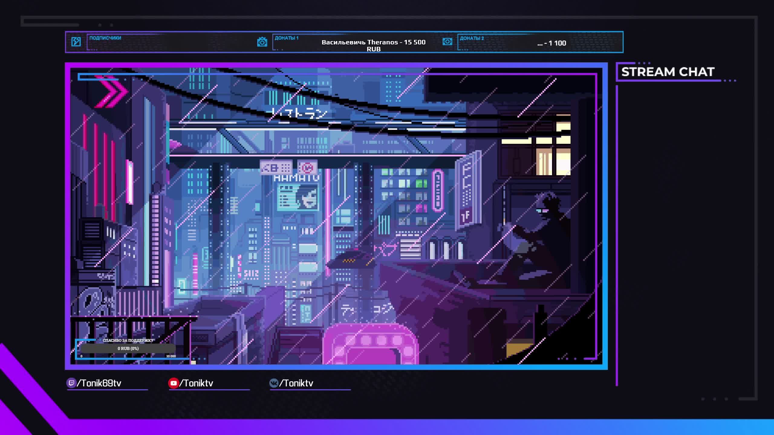Click the STREAM CHAT header

pos(668,72)
